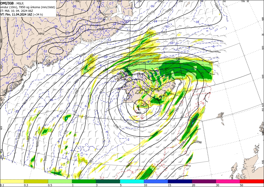Click the yellow 0.1–0.3 legend color segment
264x187 pixels.
point(12,181)
